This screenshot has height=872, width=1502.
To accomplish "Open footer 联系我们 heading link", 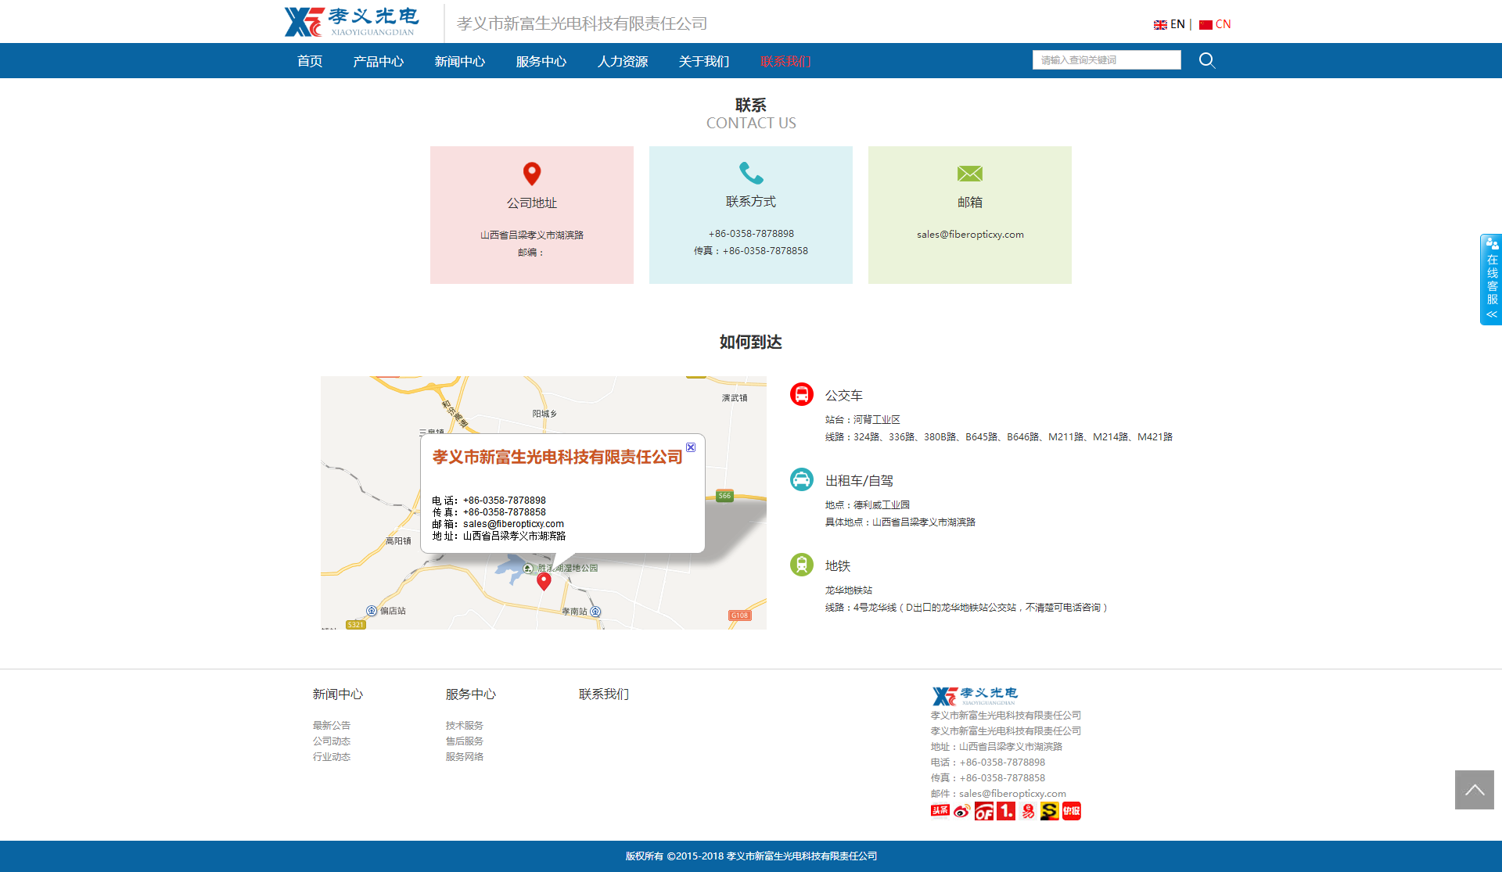I will pos(604,694).
